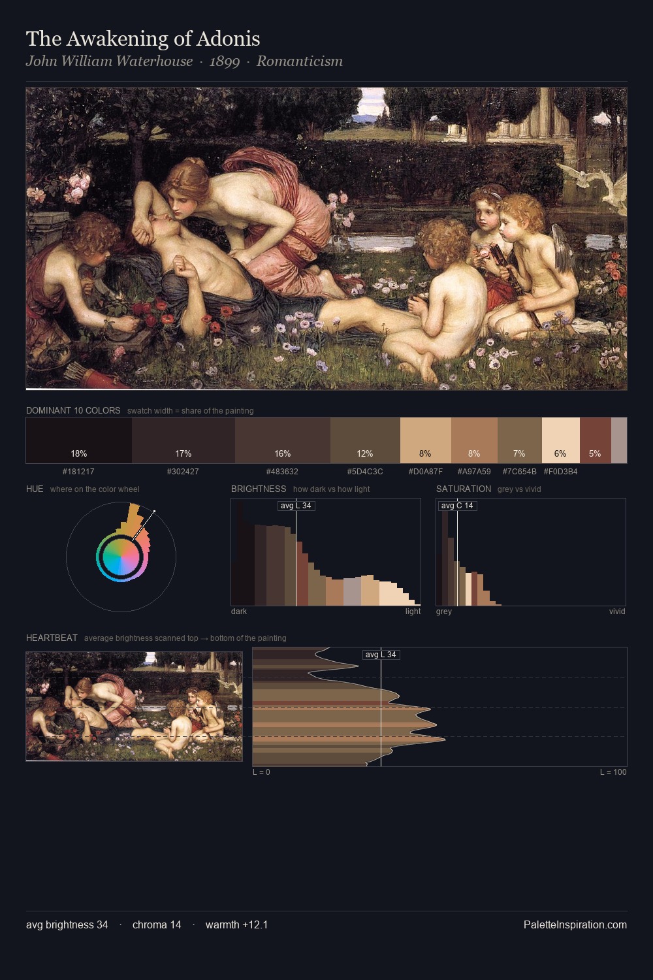
Task: Click the 'avg L 34' label in Brightness
Action: tap(296, 506)
